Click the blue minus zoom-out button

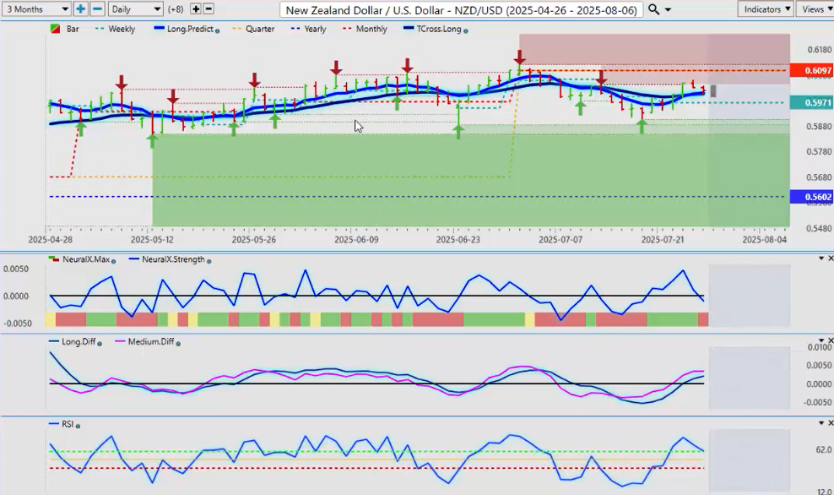pyautogui.click(x=97, y=9)
